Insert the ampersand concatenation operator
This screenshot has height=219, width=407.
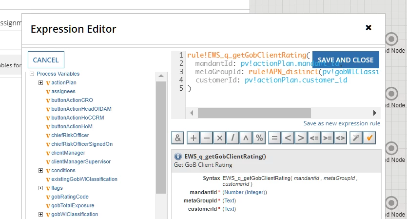177,138
